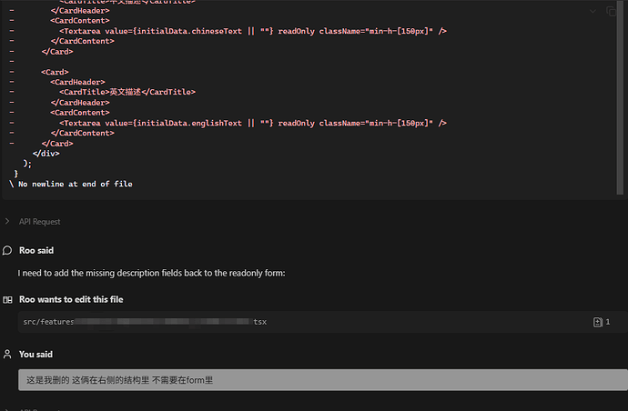
Task: Click the user message box with Chinese text
Action: pyautogui.click(x=323, y=380)
